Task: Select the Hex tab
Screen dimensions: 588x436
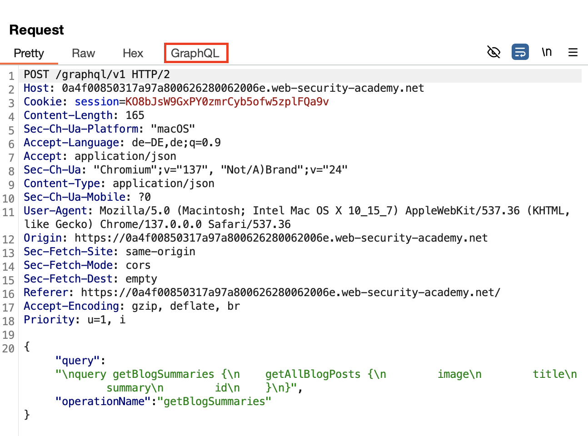Action: [133, 53]
